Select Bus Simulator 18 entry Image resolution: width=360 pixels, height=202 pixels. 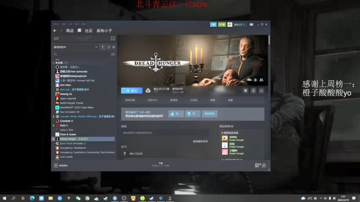pyautogui.click(x=70, y=112)
